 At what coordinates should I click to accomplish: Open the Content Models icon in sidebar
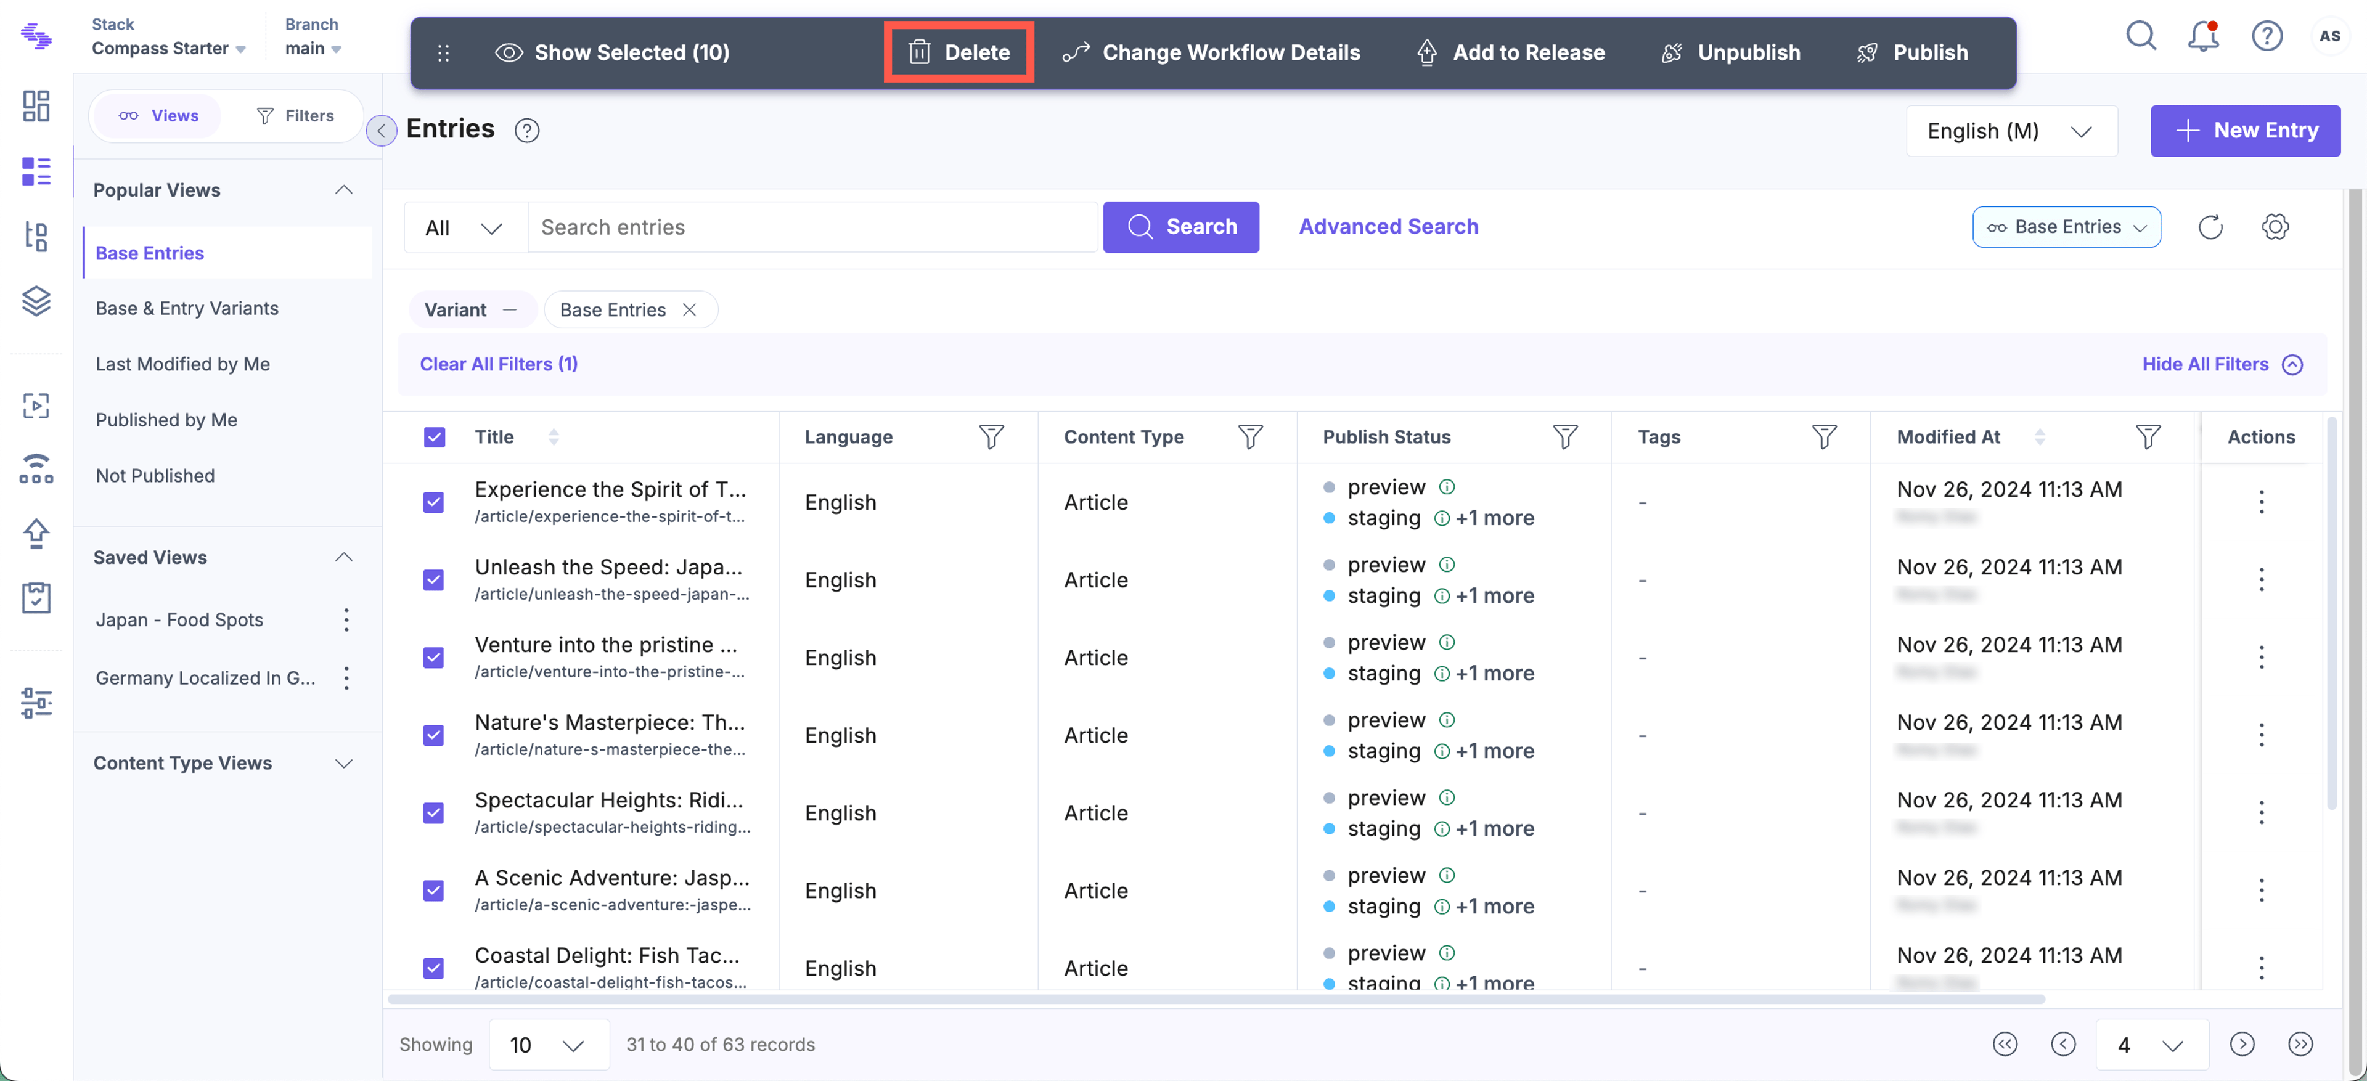click(36, 236)
